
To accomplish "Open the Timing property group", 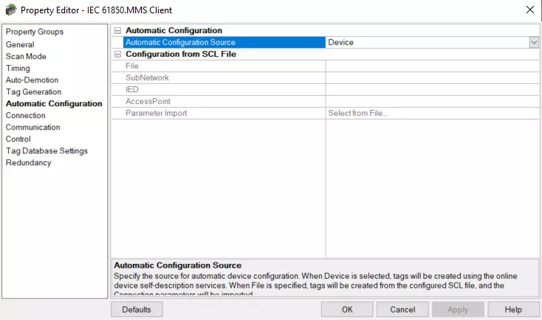I will (x=18, y=68).
